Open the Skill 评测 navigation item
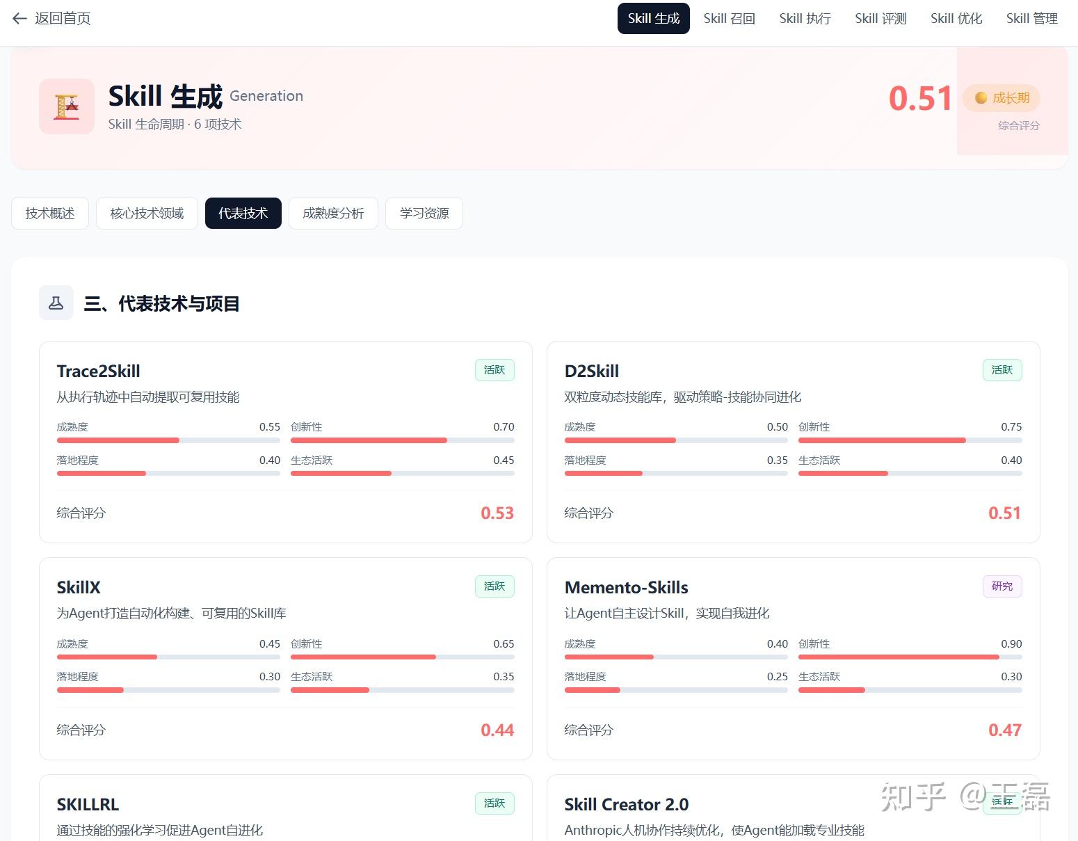 (x=880, y=19)
